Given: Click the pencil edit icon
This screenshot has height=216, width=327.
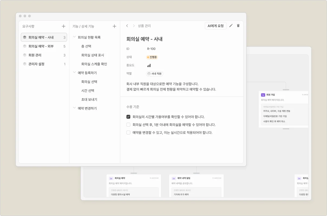Looking at the screenshot, I should [x=231, y=26].
